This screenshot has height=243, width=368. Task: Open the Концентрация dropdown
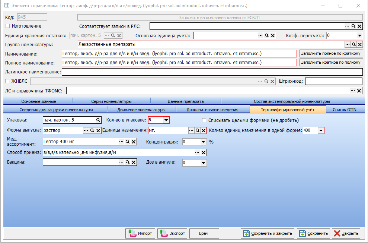203,142
